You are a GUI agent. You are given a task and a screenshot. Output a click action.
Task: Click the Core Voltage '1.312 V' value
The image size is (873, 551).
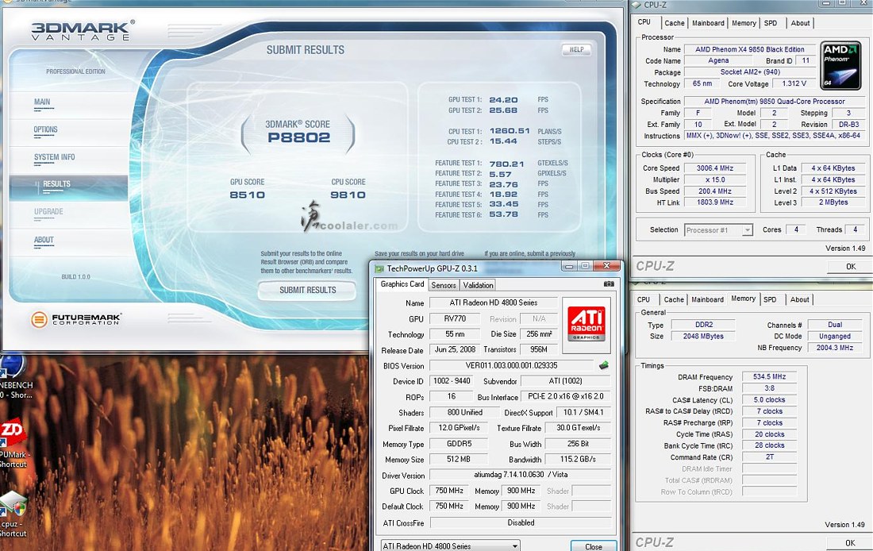pyautogui.click(x=794, y=83)
